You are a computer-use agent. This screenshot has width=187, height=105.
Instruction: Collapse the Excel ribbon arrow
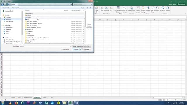pos(186,14)
